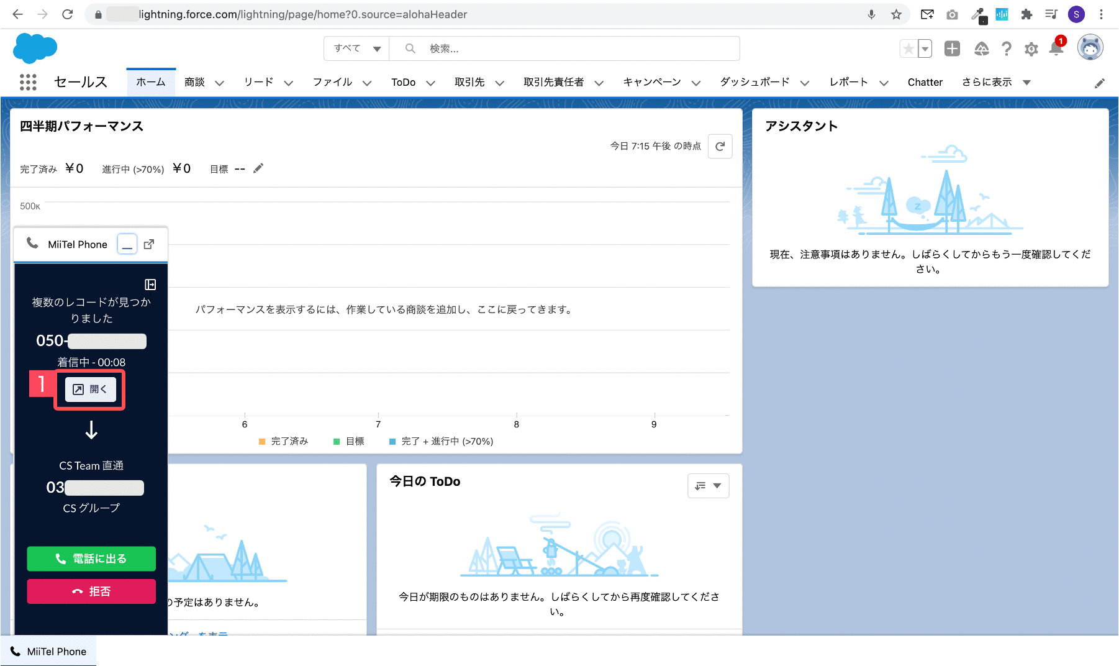The height and width of the screenshot is (666, 1119).
Task: Open the さらに表示 more menu
Action: pos(997,82)
